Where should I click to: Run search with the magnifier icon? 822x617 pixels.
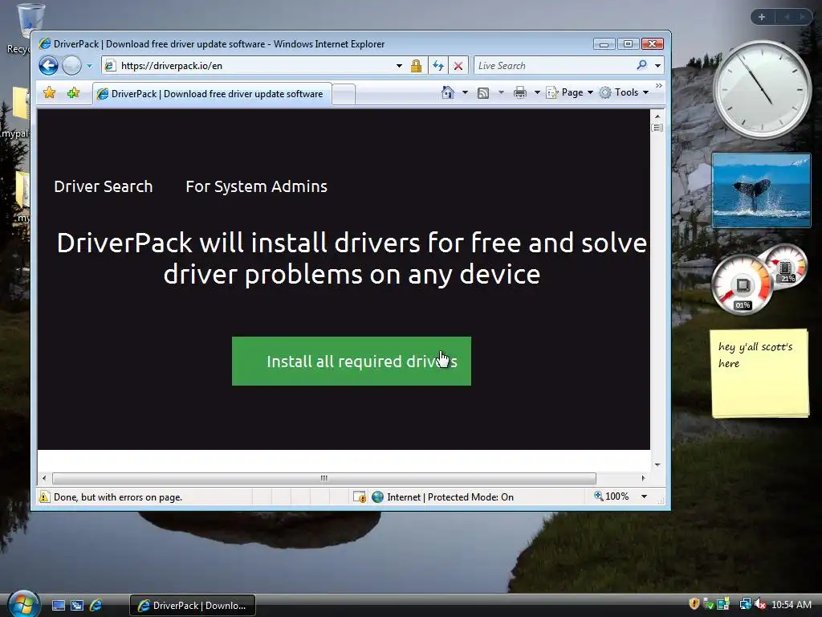tap(641, 65)
